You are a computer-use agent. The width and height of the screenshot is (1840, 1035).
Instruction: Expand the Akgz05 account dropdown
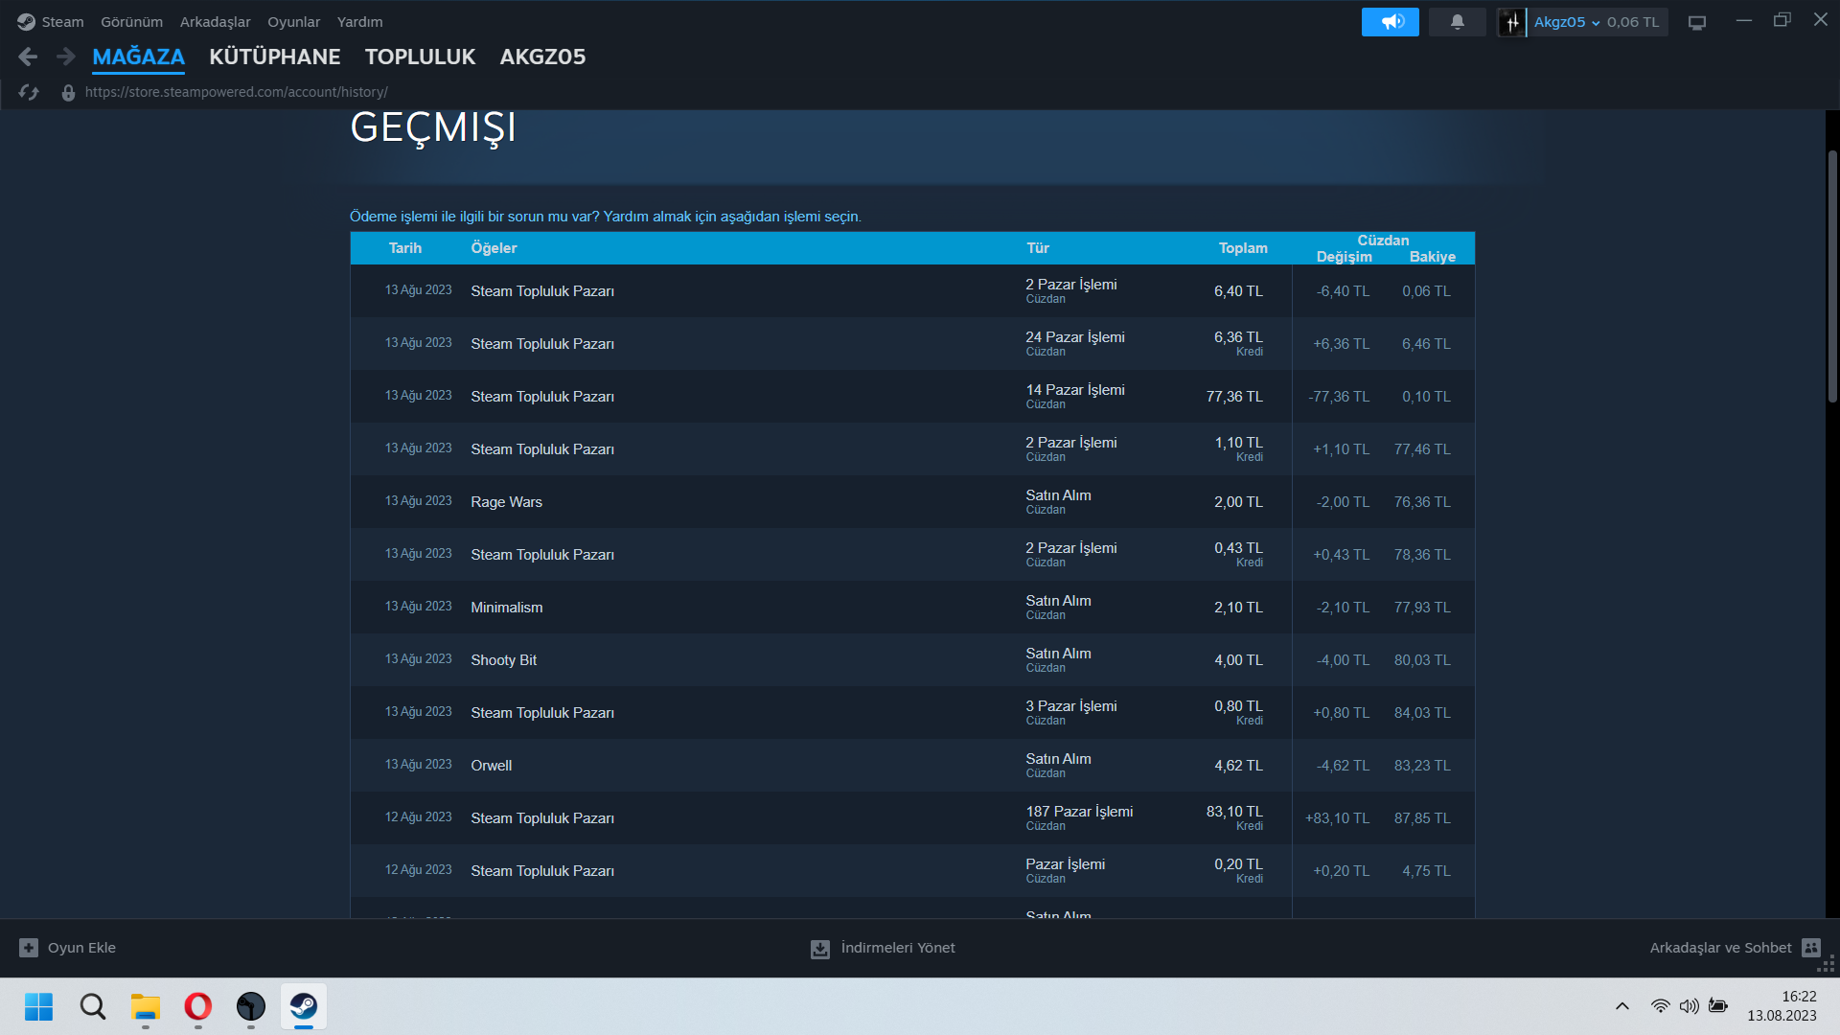point(1595,22)
